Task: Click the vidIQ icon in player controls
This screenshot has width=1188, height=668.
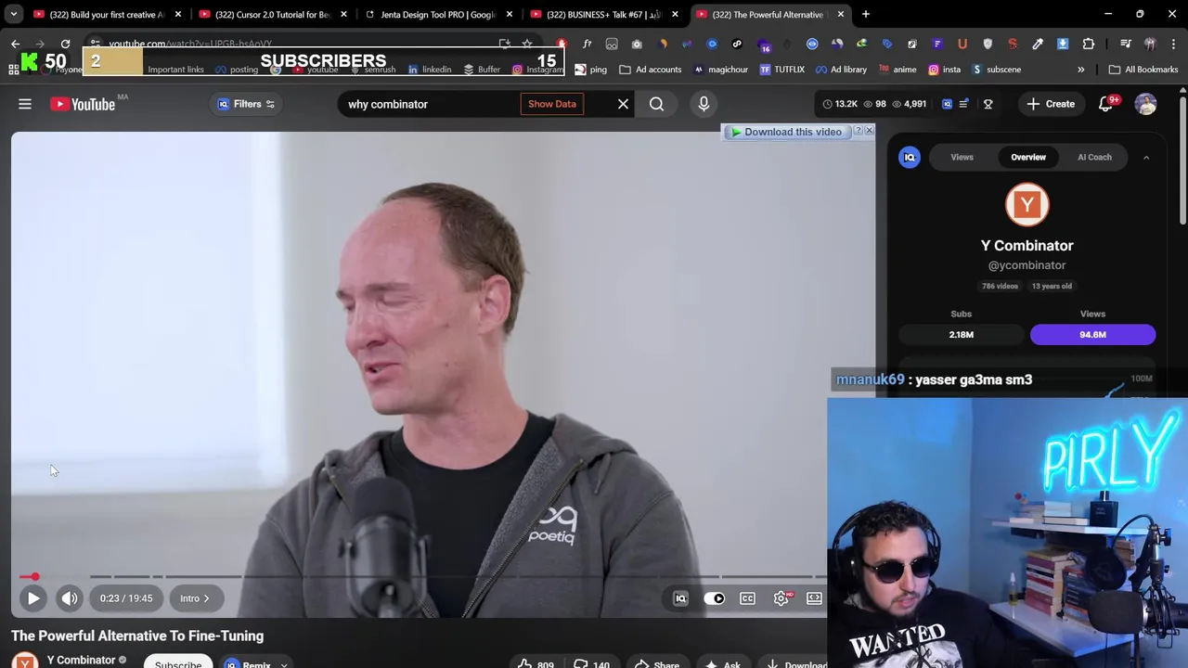Action: [x=680, y=598]
